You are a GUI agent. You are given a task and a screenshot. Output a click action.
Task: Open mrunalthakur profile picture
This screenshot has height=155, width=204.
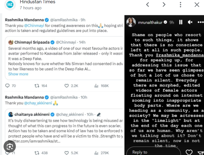click(131, 22)
